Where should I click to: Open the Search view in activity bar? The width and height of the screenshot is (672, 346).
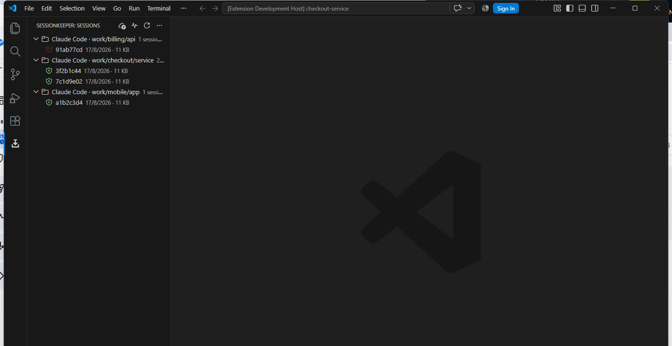[15, 51]
